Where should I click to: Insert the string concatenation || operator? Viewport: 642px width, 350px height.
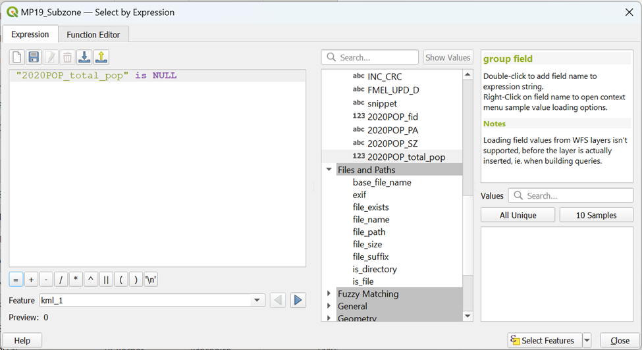pos(106,280)
